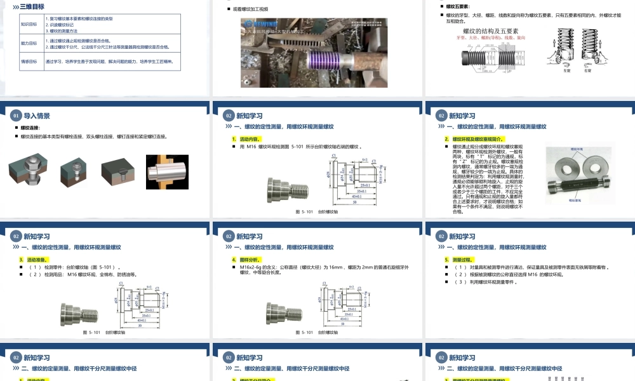The height and width of the screenshot is (381, 635).
Task: Click the "(2) 根据被测螺纹的公称直径选择" line
Action: [x=509, y=274]
